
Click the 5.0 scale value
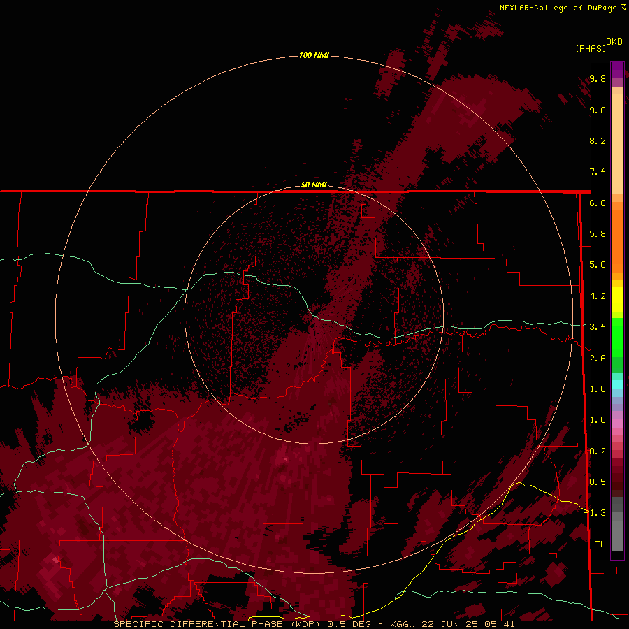[598, 265]
